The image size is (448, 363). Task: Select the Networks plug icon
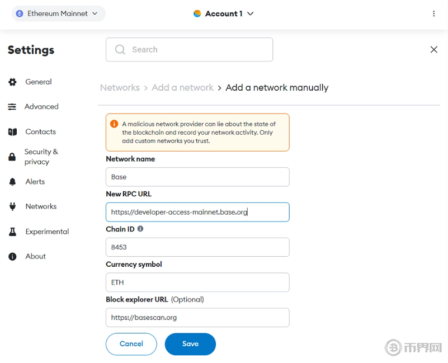click(12, 206)
